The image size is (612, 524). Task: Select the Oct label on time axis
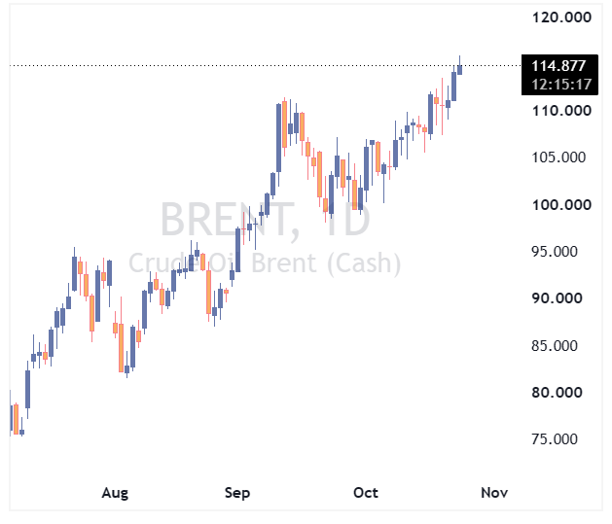click(366, 493)
